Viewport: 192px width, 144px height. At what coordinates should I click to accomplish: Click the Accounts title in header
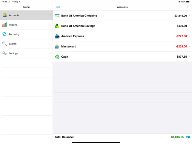[x=122, y=7]
